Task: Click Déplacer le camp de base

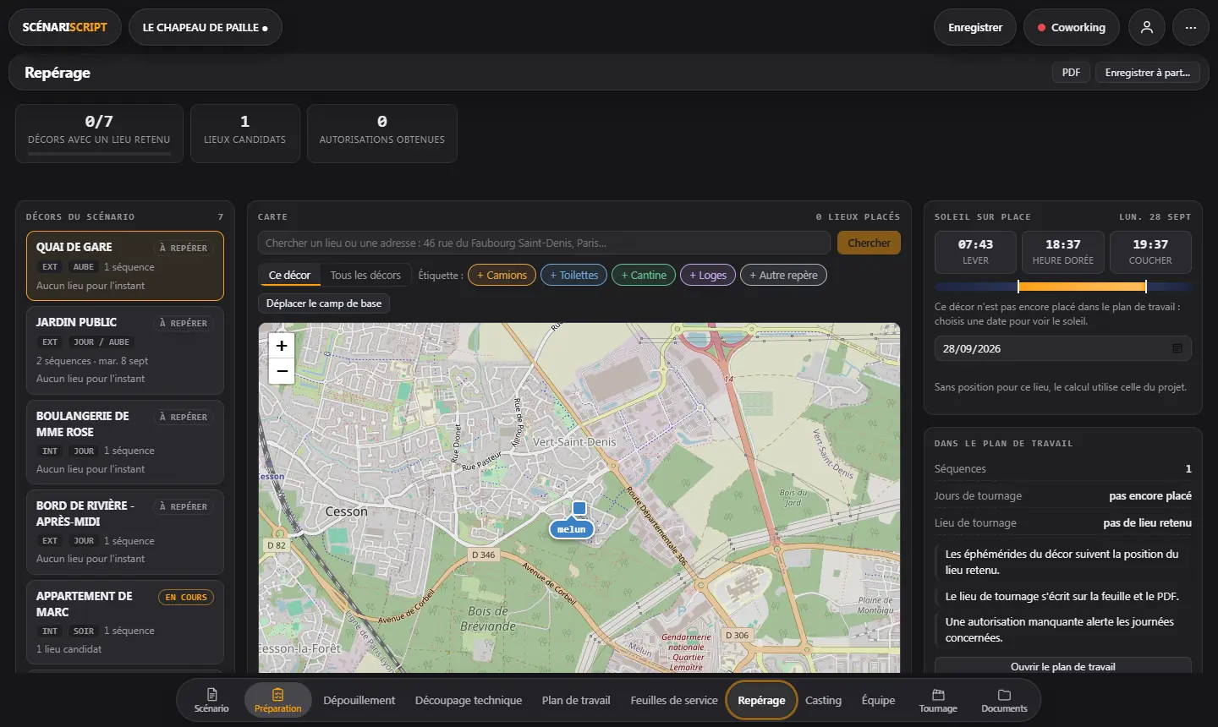Action: pyautogui.click(x=324, y=303)
